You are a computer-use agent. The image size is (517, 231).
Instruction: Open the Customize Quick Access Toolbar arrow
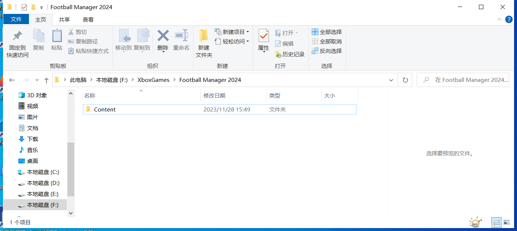tap(41, 7)
